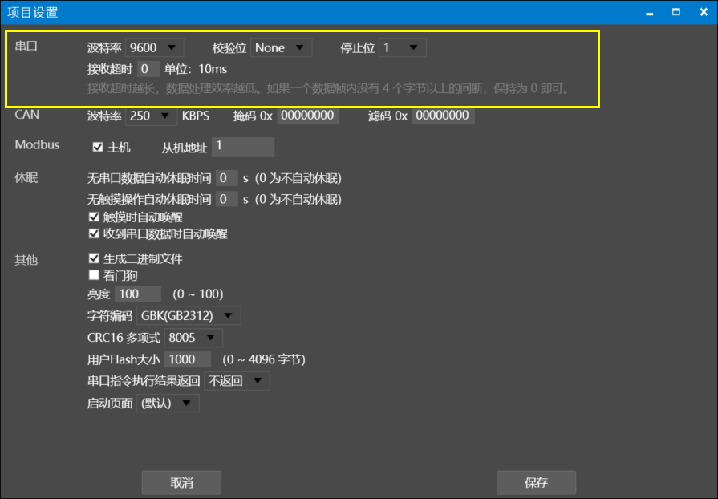Open the serial port 波特率 dropdown
Screen dimensions: 718x499
(155, 48)
